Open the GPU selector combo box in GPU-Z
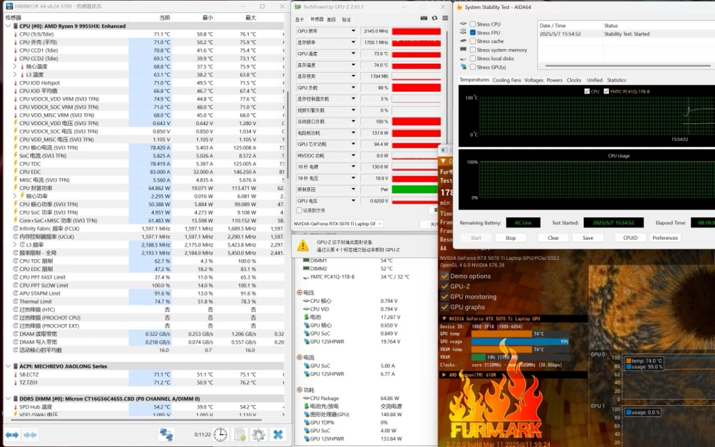Screen dimensions: 715x447 click(338, 224)
